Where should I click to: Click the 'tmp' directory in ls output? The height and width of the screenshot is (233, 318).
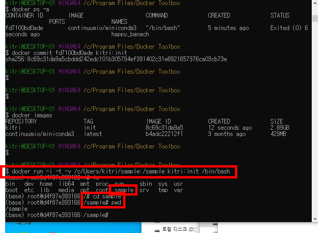(x=163, y=190)
